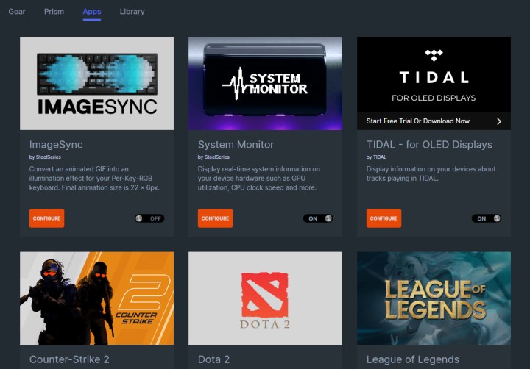Image resolution: width=530 pixels, height=369 pixels.
Task: Click the Dota 2 red logo
Action: [x=265, y=294]
